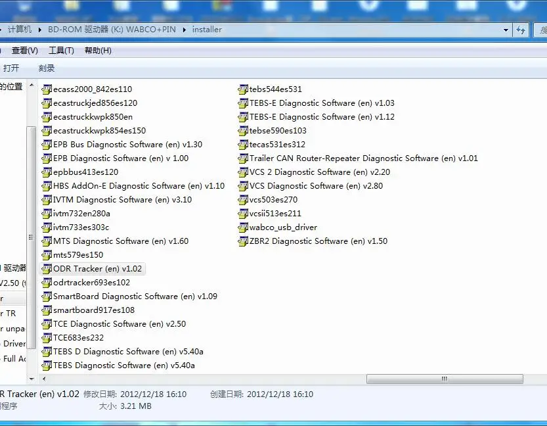
Task: Click the ivtm732en280a file icon
Action: 47,214
